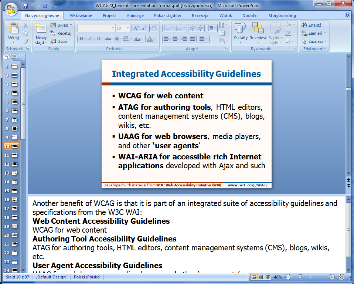Toggle bold formatting
Image resolution: width=354 pixels, height=284 pixels.
pos(82,39)
